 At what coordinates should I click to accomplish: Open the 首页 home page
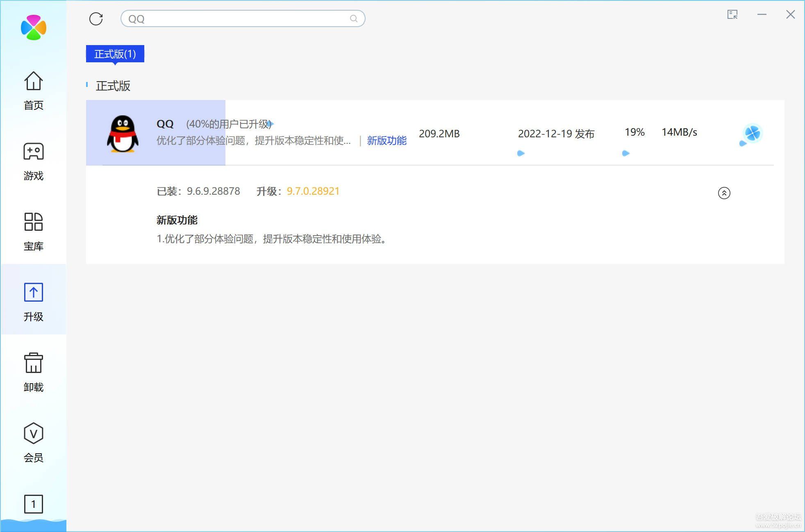click(34, 91)
